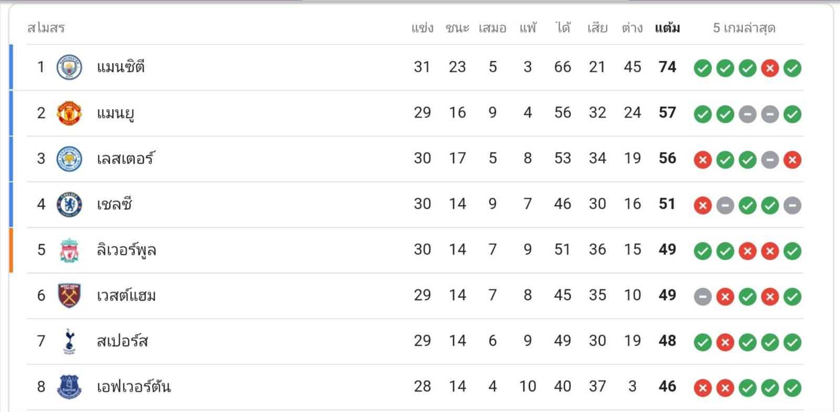Click the แต้ม points column header
The height and width of the screenshot is (412, 840).
(x=667, y=28)
